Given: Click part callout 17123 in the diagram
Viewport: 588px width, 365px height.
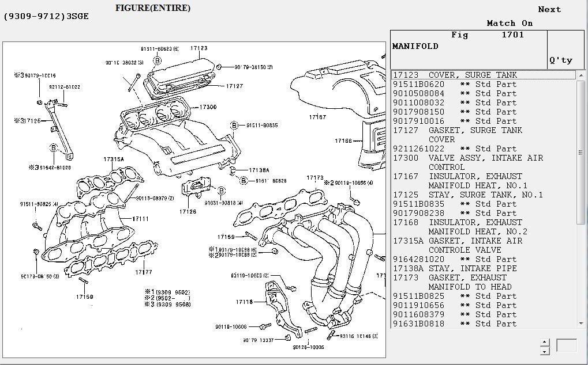Looking at the screenshot, I should tap(199, 49).
